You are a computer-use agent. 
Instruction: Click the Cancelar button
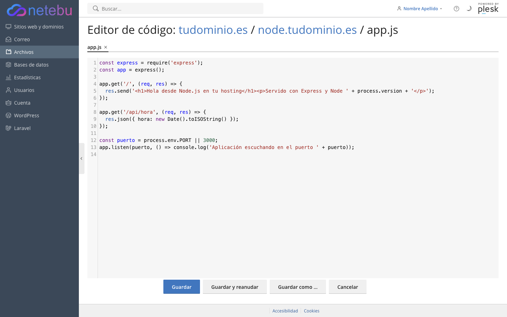(348, 287)
